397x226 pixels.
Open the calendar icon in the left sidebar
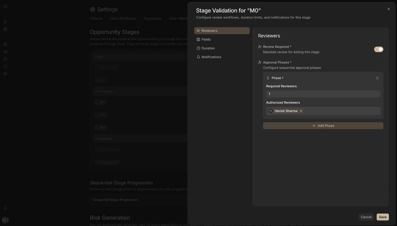[x=5, y=59]
